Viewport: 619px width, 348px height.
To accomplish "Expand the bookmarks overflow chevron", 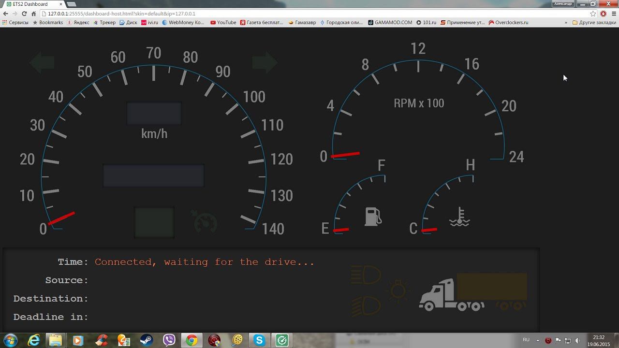I will [x=566, y=23].
